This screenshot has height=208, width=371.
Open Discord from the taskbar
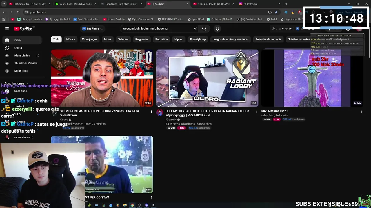146,205
